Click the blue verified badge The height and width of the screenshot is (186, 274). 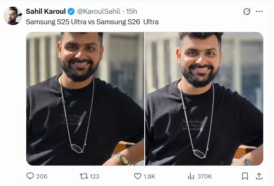tap(72, 11)
